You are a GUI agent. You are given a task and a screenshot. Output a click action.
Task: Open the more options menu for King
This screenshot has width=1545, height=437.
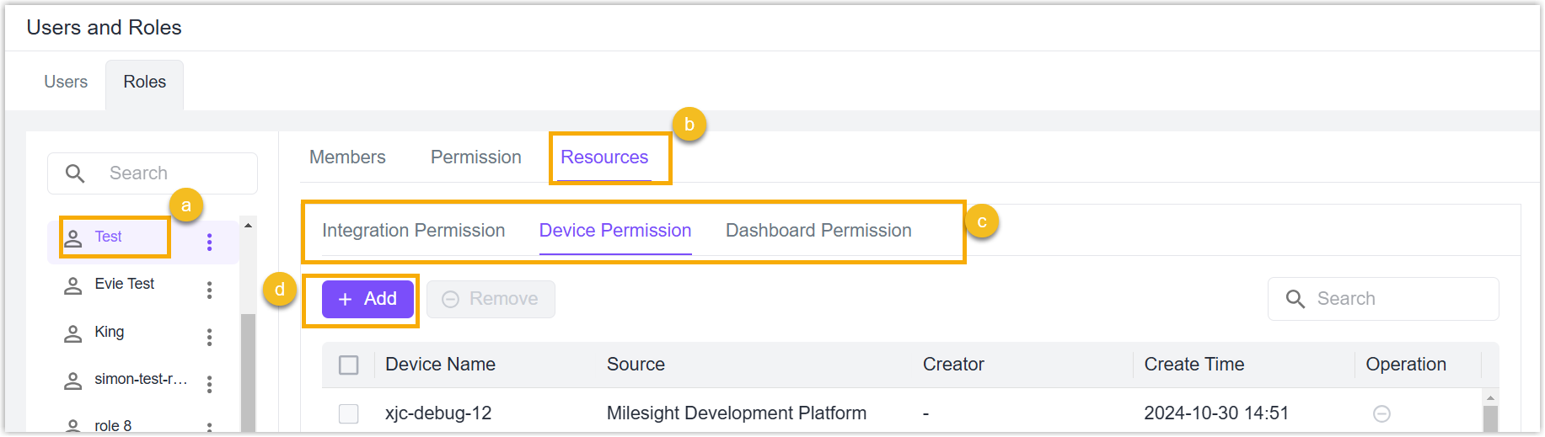210,337
